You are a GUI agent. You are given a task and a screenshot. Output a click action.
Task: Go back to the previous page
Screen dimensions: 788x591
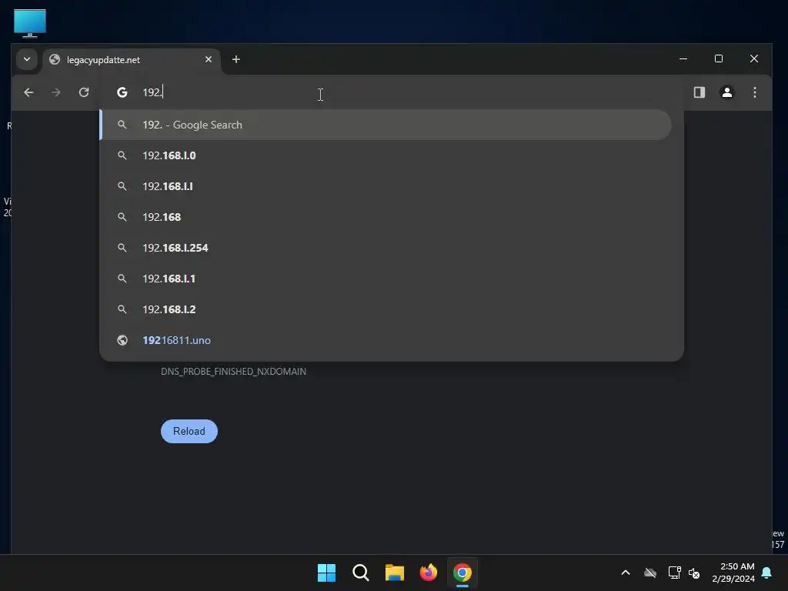click(x=28, y=92)
